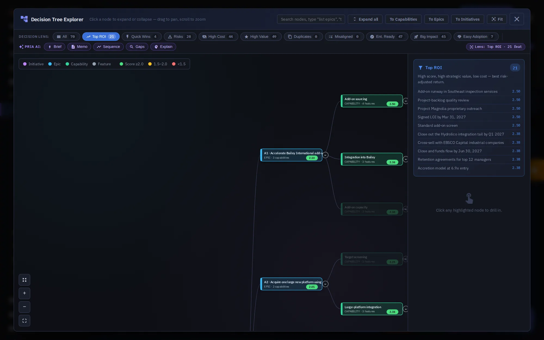The image size is (544, 340).
Task: Click the Lens: Top ROI 21 feat badge
Action: (x=496, y=47)
